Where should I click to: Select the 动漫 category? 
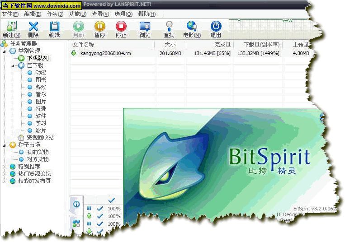click(41, 73)
